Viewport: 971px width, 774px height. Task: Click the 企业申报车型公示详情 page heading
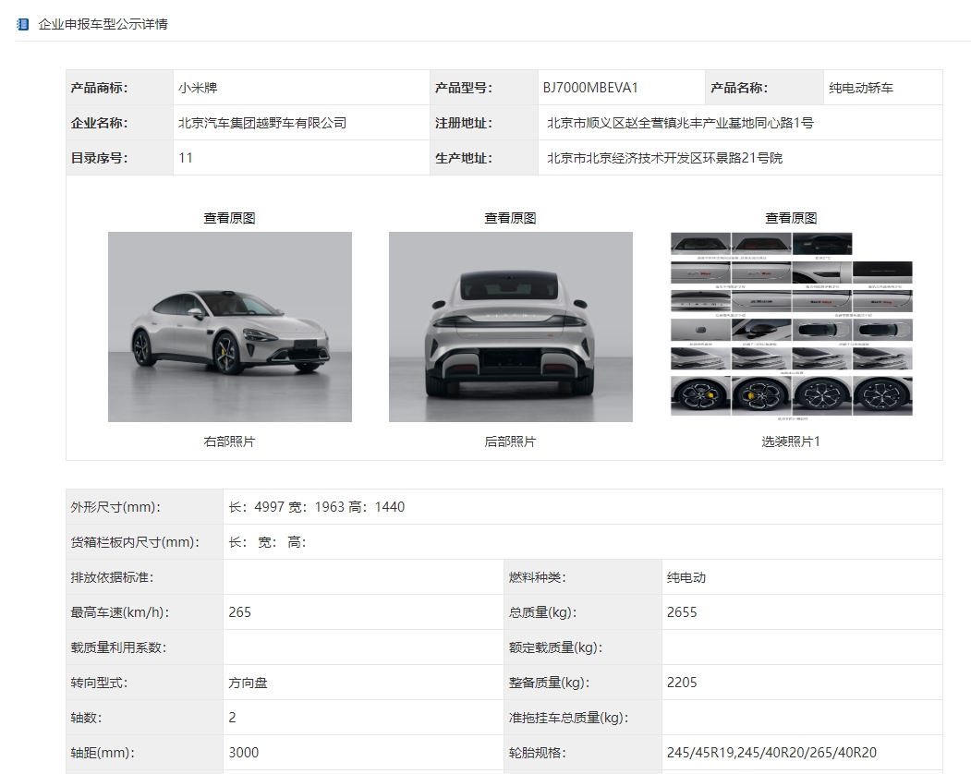(x=103, y=24)
